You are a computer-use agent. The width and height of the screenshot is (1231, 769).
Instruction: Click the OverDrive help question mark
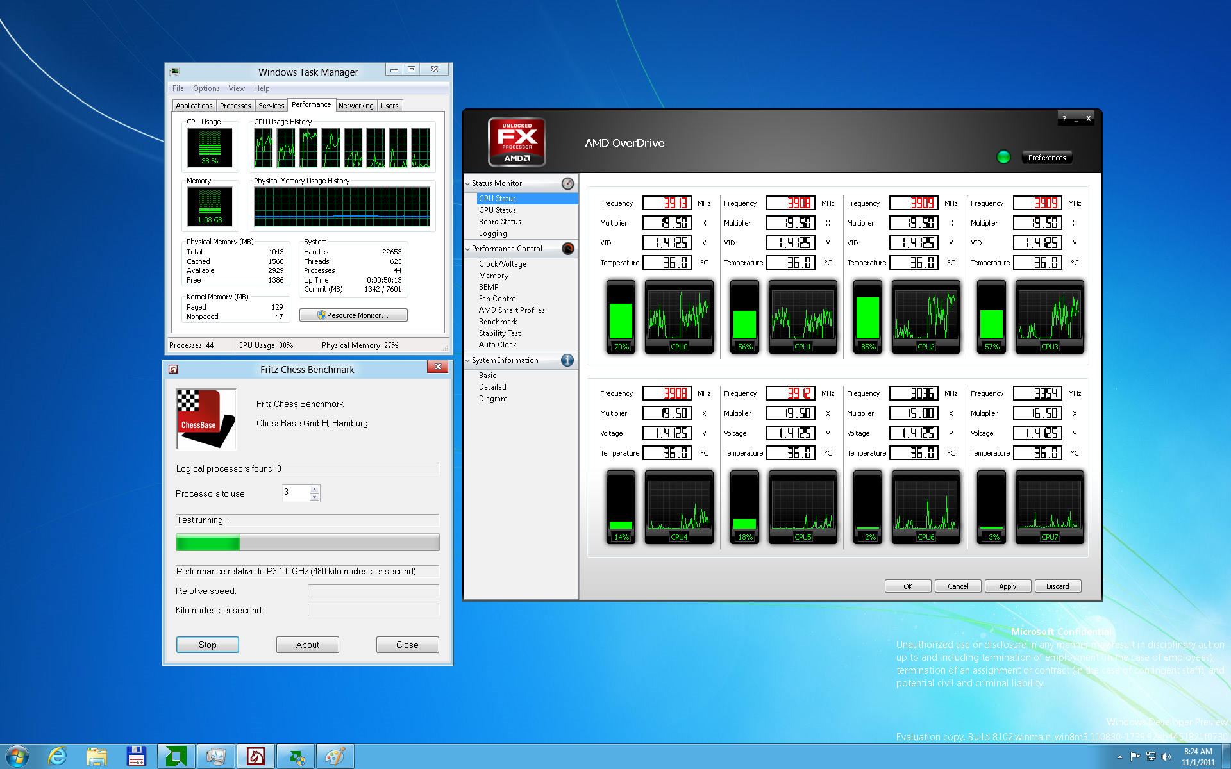[1064, 119]
